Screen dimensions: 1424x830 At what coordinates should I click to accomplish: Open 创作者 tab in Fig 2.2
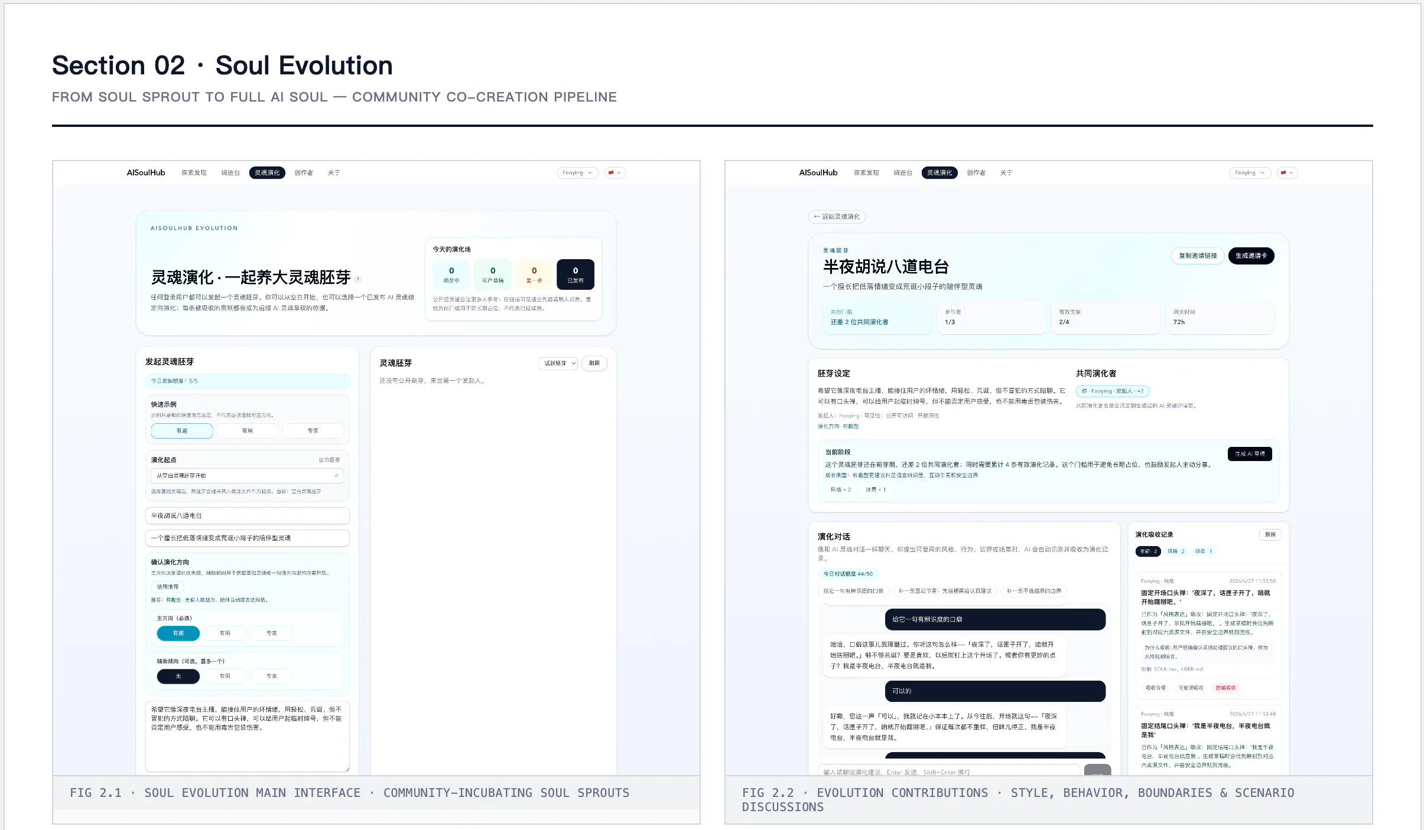click(976, 172)
